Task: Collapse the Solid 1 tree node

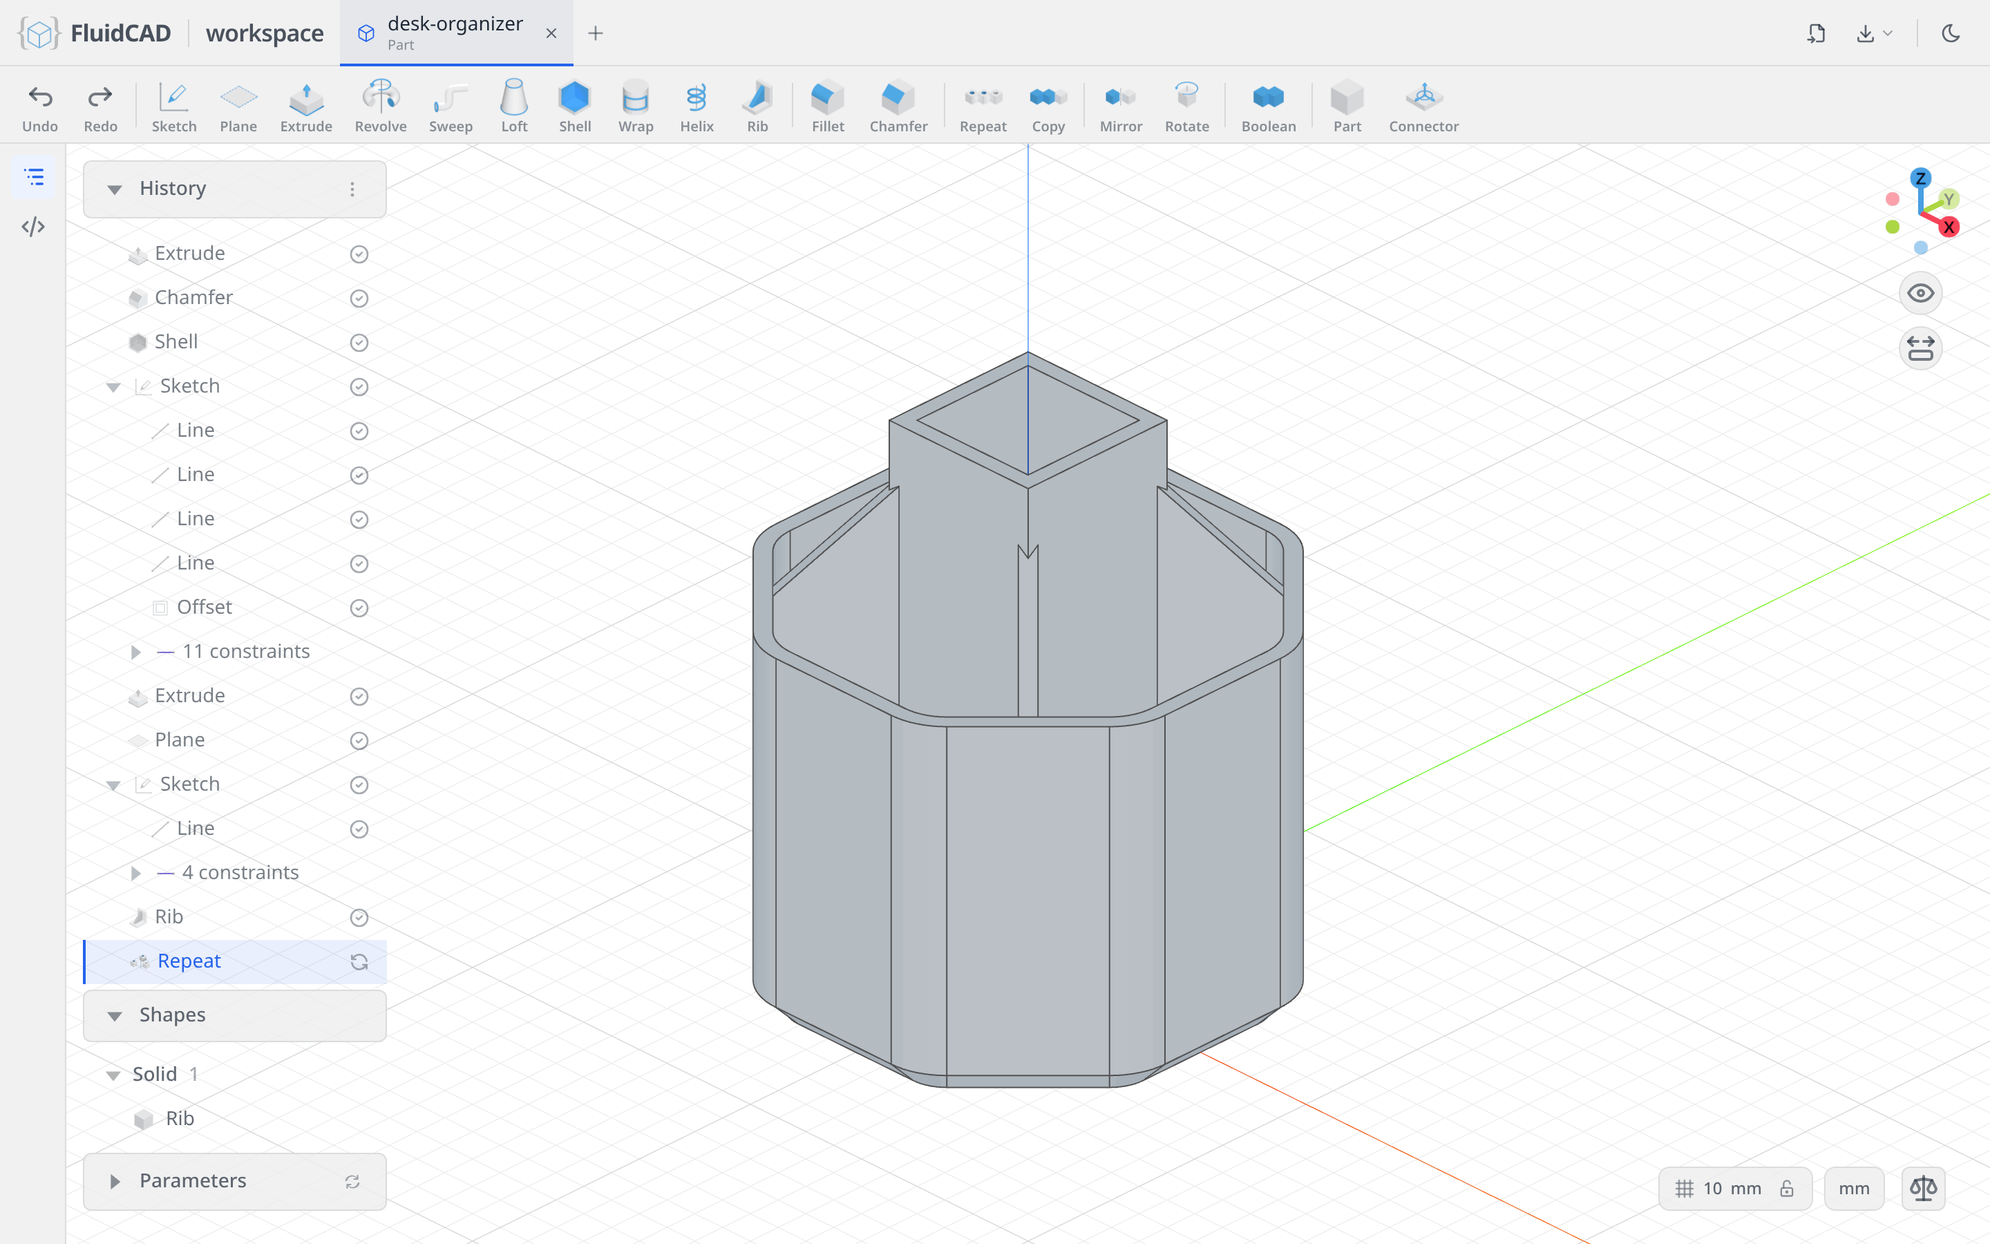Action: 113,1075
